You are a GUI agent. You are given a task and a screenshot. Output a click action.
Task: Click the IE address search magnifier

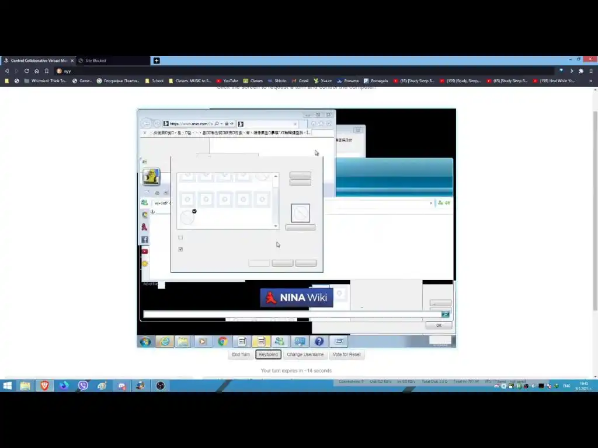217,124
